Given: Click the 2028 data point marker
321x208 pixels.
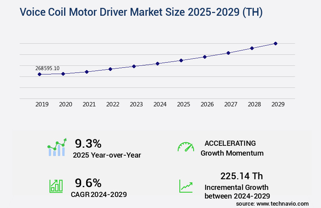Looking at the screenshot, I should [252, 48].
